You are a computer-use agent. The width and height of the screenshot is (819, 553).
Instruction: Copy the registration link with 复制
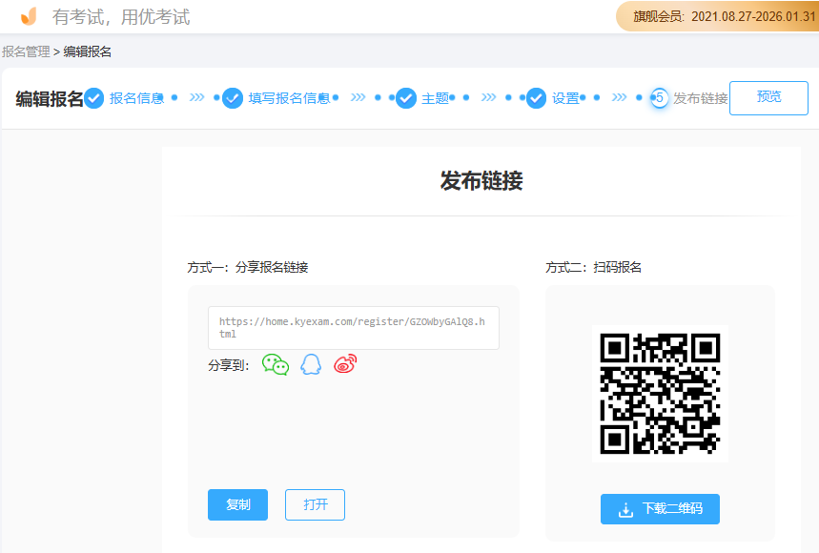pyautogui.click(x=237, y=504)
